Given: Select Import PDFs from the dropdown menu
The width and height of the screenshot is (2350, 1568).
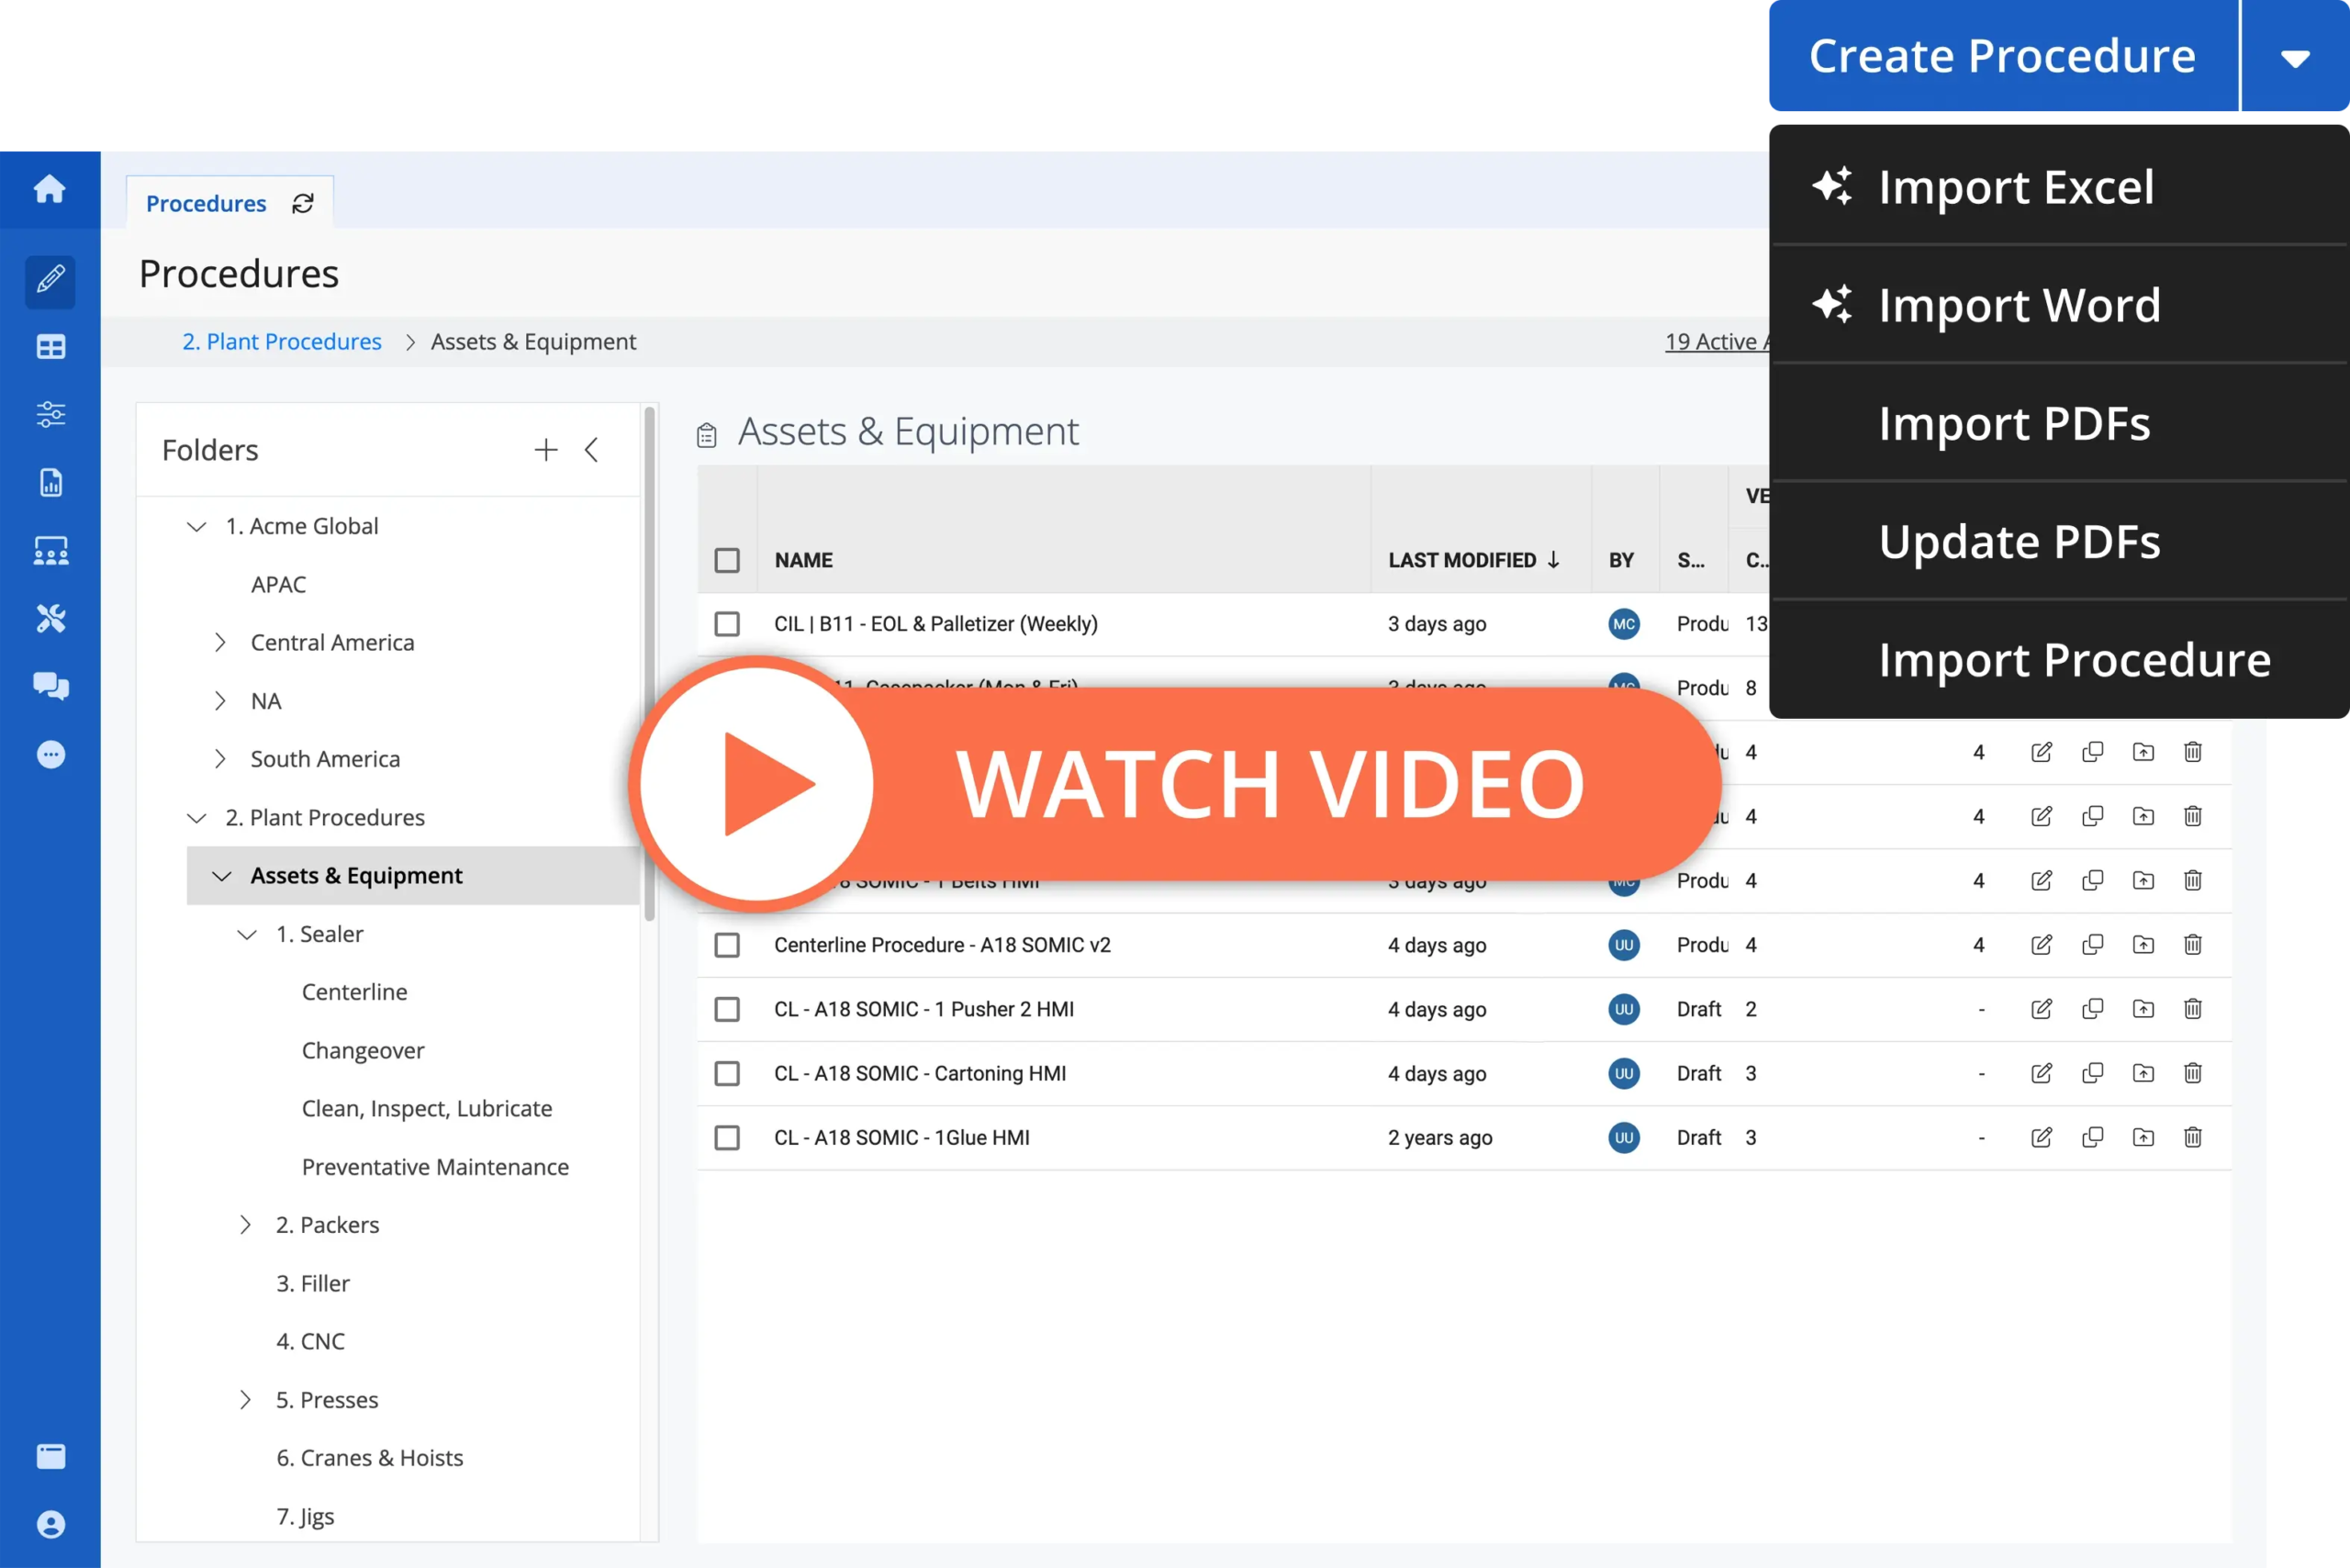Looking at the screenshot, I should coord(2018,421).
